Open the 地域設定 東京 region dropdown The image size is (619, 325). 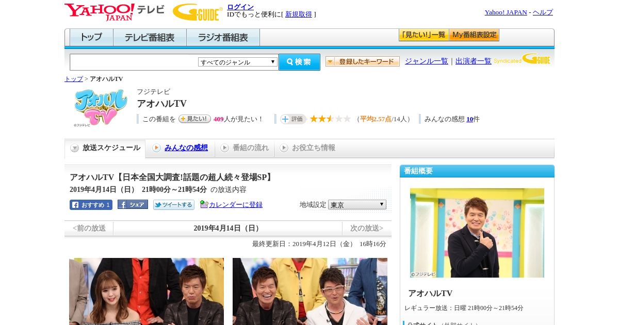coord(357,205)
